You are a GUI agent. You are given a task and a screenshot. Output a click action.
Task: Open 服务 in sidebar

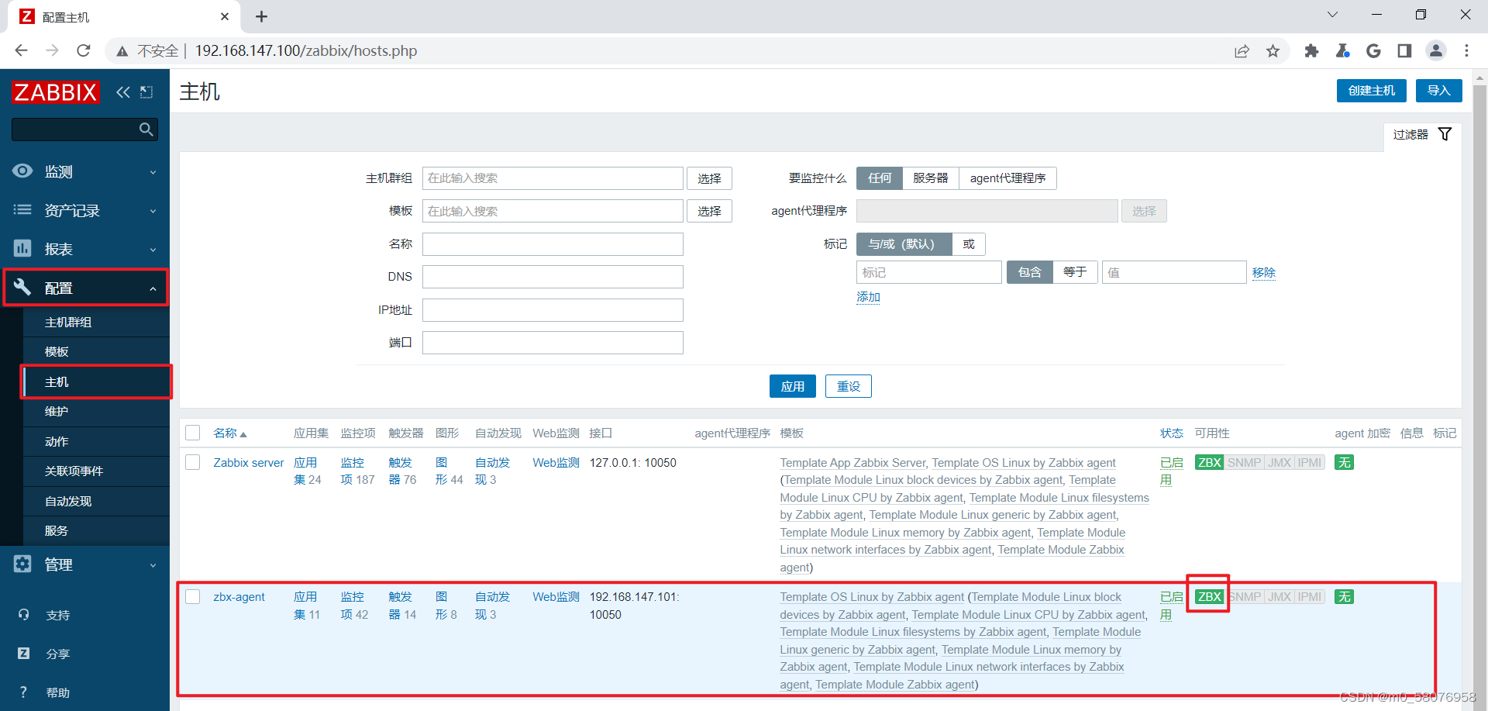pos(96,530)
